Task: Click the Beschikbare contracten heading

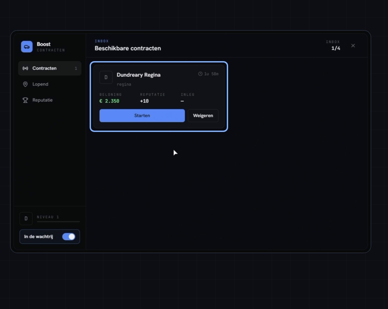Action: [128, 48]
